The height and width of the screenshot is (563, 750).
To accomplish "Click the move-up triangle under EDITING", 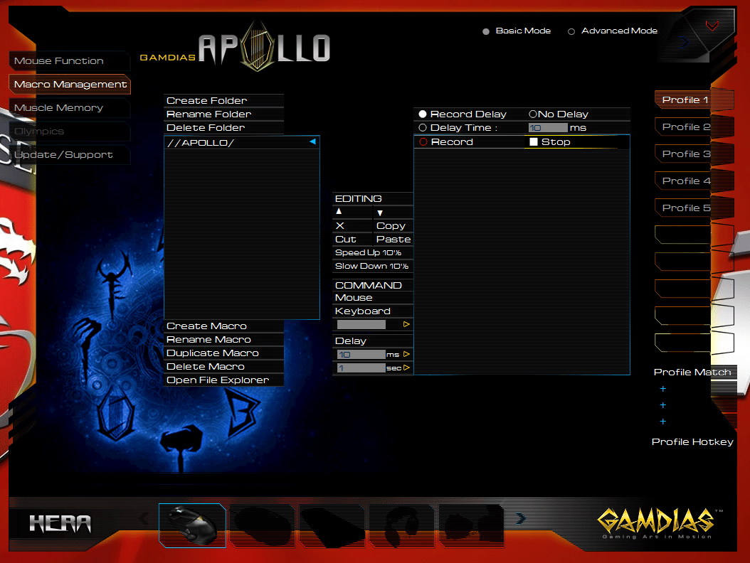I will [339, 212].
